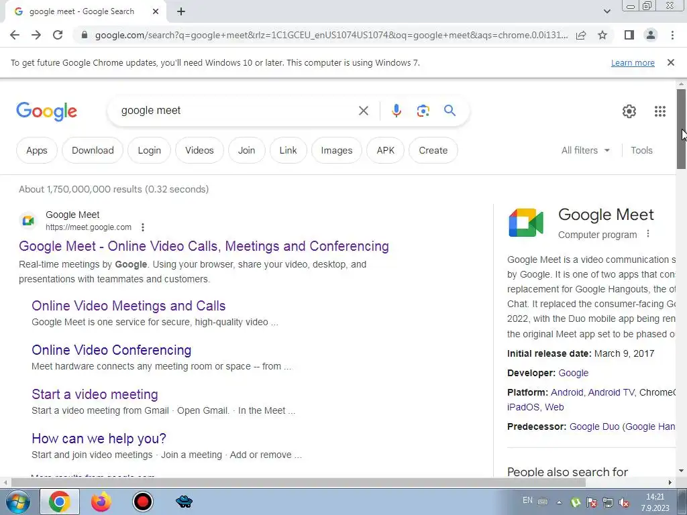Clear the search box text
This screenshot has height=515, width=687.
[364, 111]
